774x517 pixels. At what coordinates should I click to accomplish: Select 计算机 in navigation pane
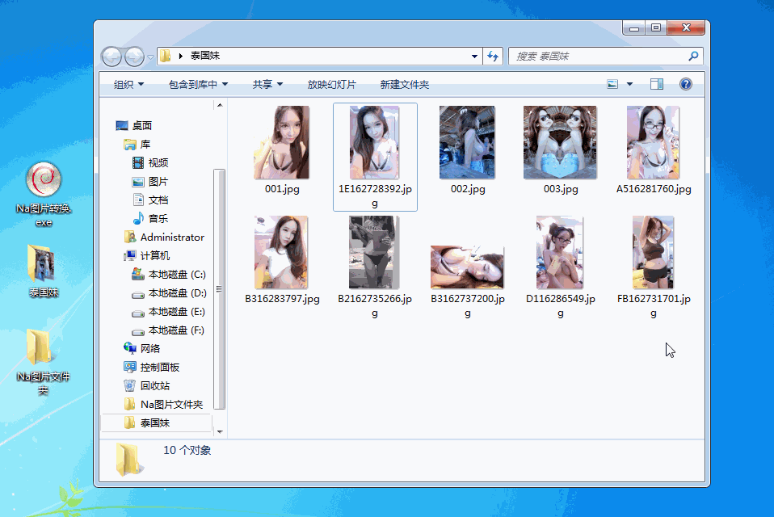click(146, 255)
